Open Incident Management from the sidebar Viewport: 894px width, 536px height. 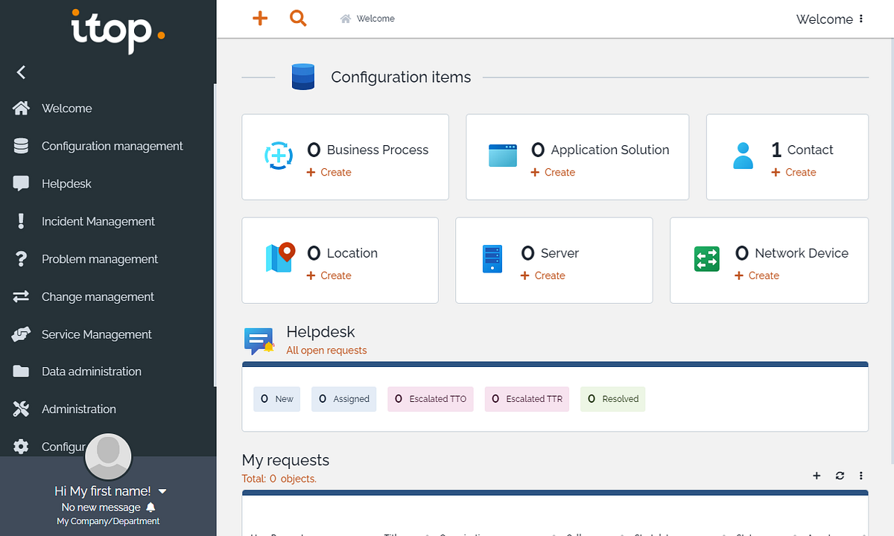tap(99, 221)
